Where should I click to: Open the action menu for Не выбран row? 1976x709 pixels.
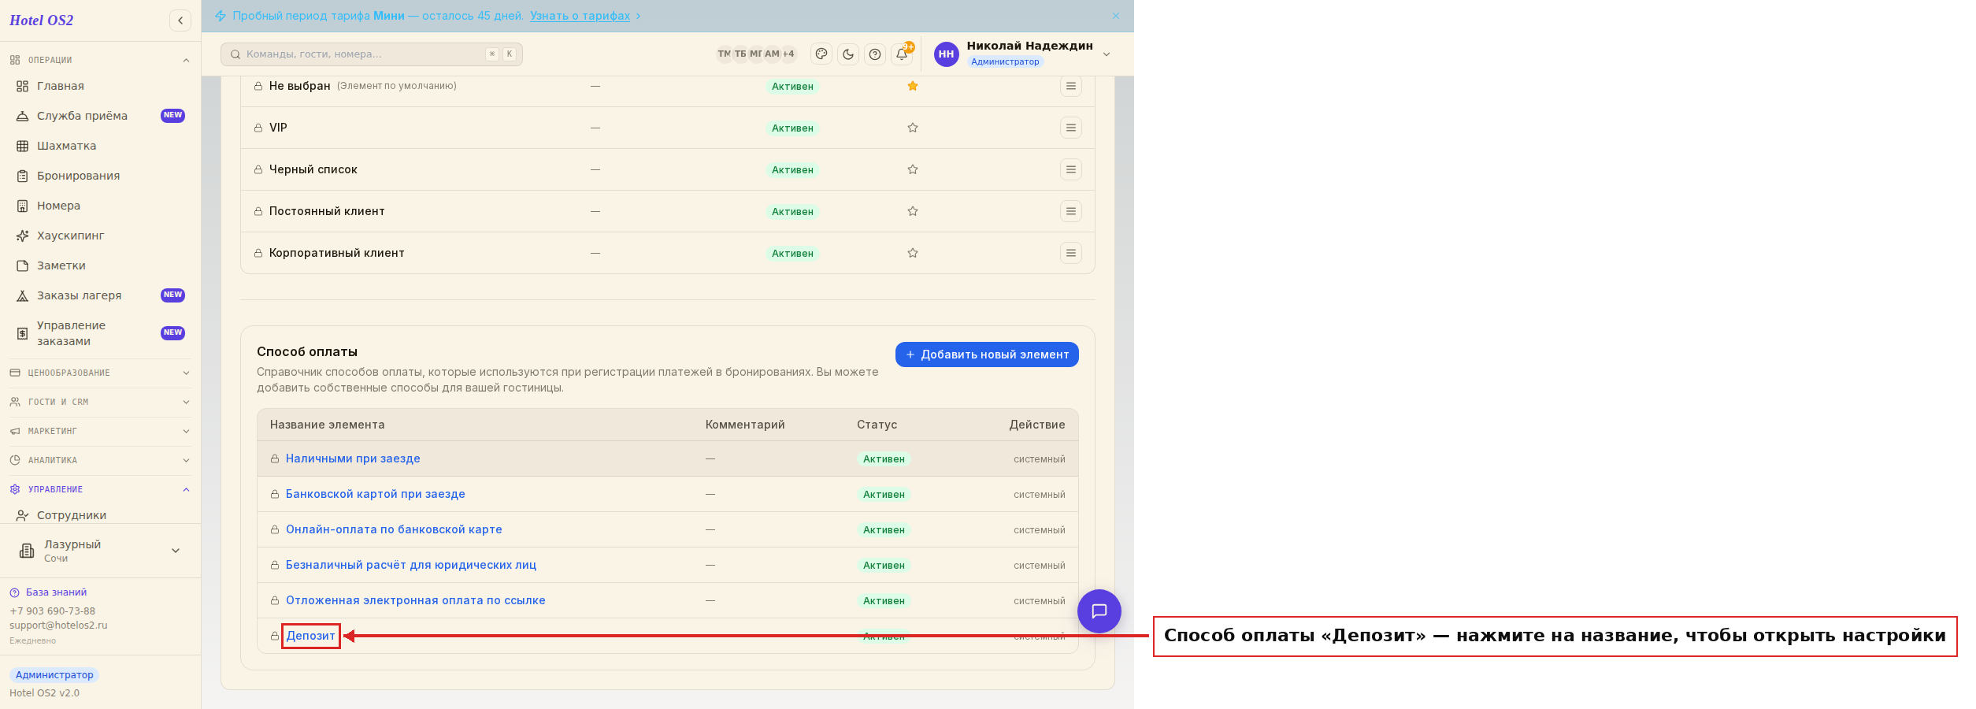click(1071, 86)
